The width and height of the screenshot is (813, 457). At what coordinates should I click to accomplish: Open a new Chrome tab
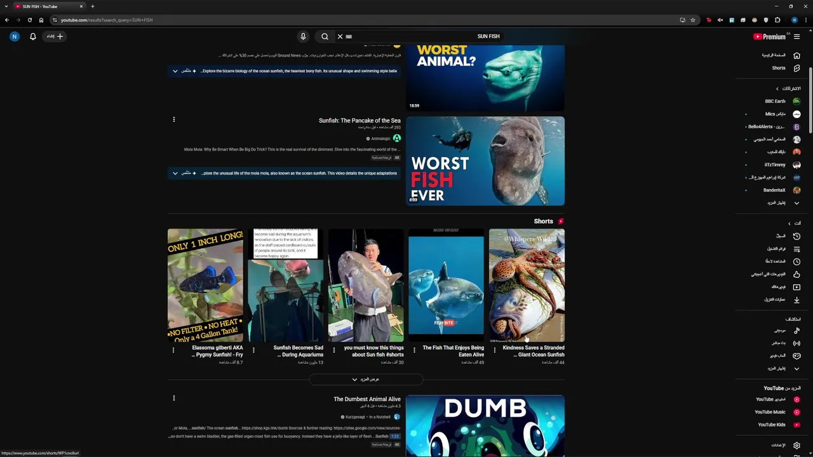[x=92, y=6]
